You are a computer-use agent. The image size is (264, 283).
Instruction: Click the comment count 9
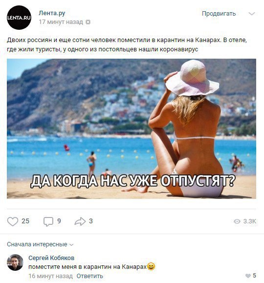pos(59,221)
